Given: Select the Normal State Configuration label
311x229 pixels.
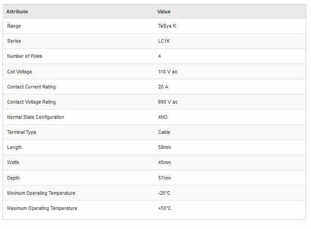Looking at the screenshot, I should coord(36,117).
